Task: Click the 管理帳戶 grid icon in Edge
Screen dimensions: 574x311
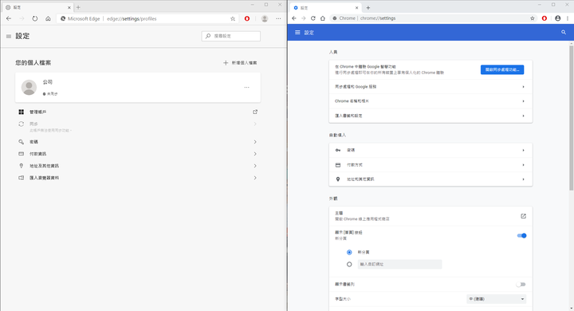Action: 22,112
